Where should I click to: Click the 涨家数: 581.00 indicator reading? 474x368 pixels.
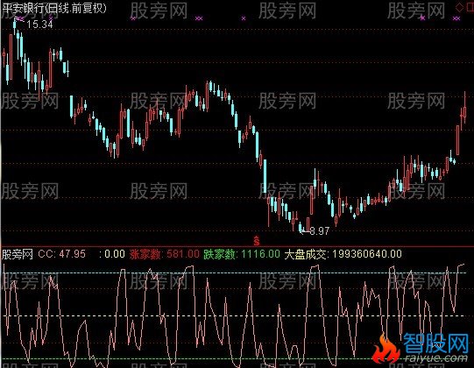click(165, 254)
